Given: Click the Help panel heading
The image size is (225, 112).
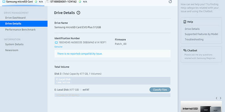Looking at the screenshot, I should pyautogui.click(x=190, y=22).
